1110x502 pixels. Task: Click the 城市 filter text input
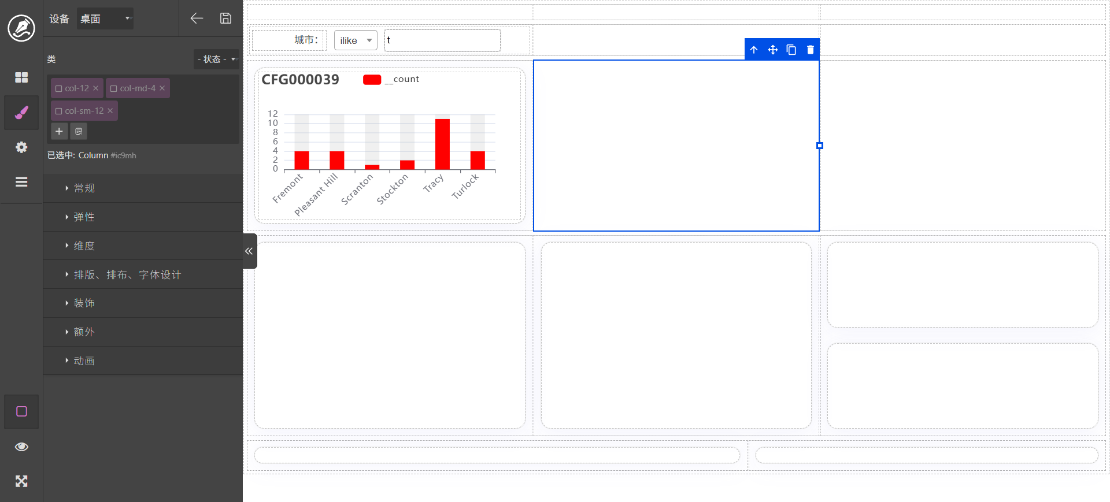(442, 40)
